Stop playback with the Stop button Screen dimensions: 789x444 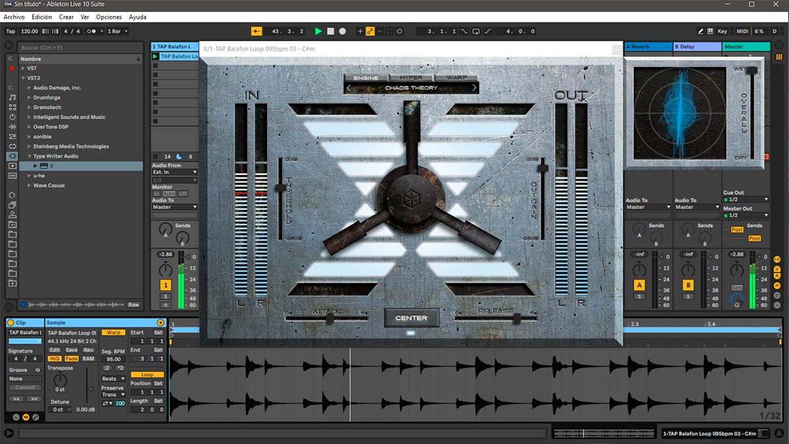pyautogui.click(x=331, y=31)
